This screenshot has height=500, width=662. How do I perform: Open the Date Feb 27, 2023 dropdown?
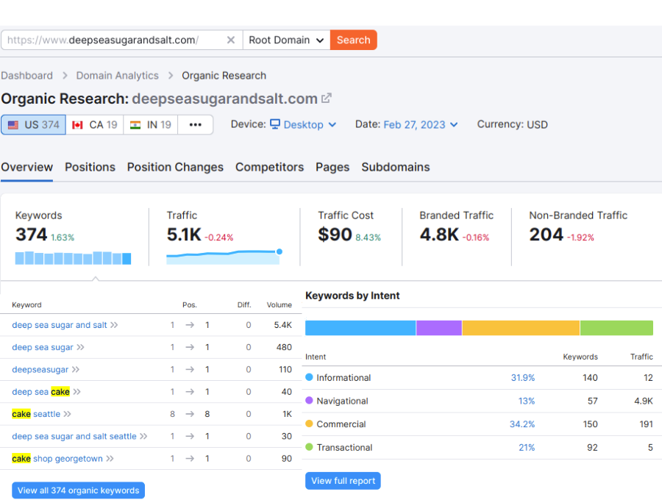(x=421, y=124)
